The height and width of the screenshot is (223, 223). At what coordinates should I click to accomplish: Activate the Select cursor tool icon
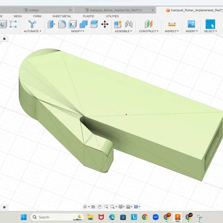pyautogui.click(x=210, y=24)
